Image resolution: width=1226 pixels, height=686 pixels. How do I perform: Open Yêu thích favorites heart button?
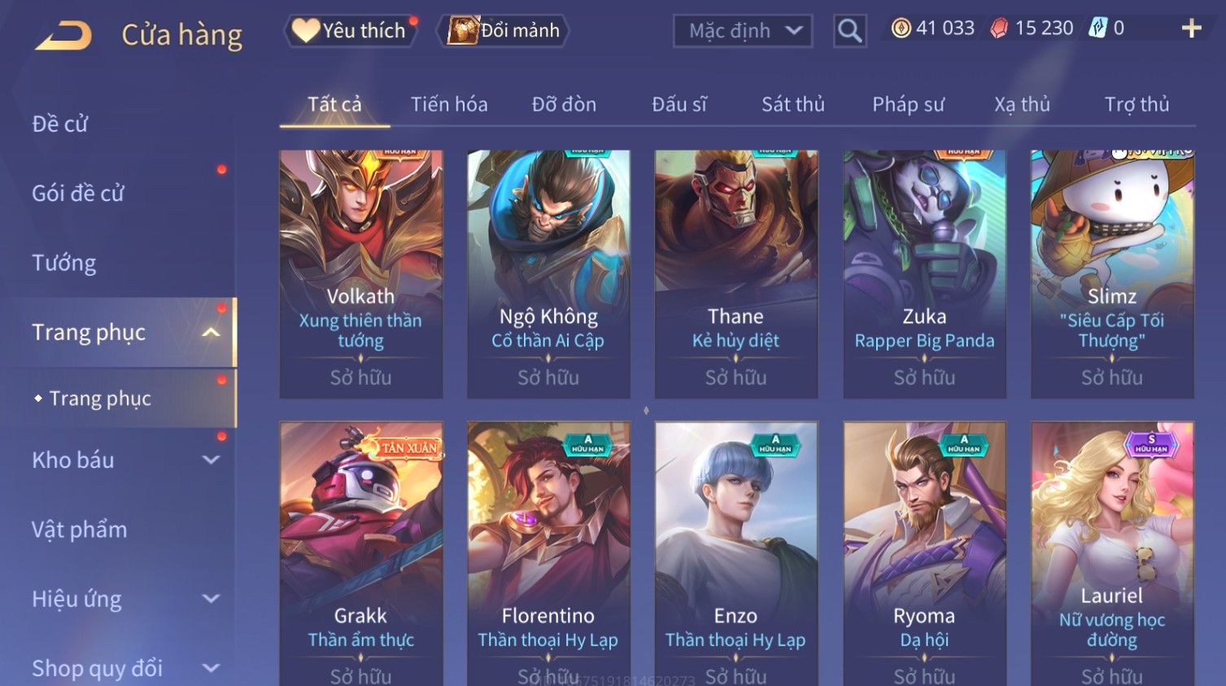[x=350, y=31]
